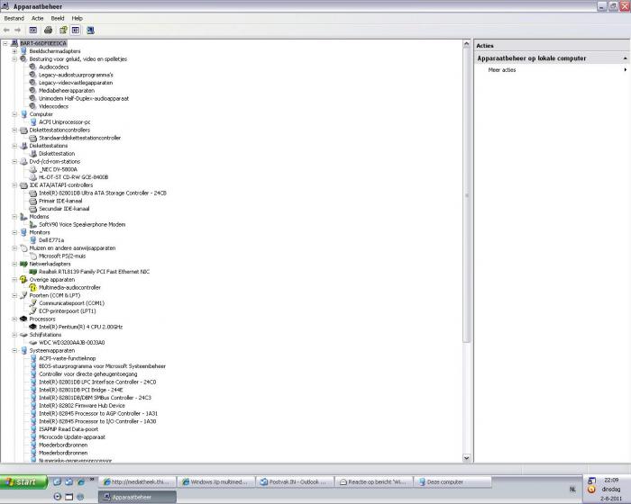Select ACPI Uniprocessor-pc
Screen dimensions: 631x504
(64, 121)
